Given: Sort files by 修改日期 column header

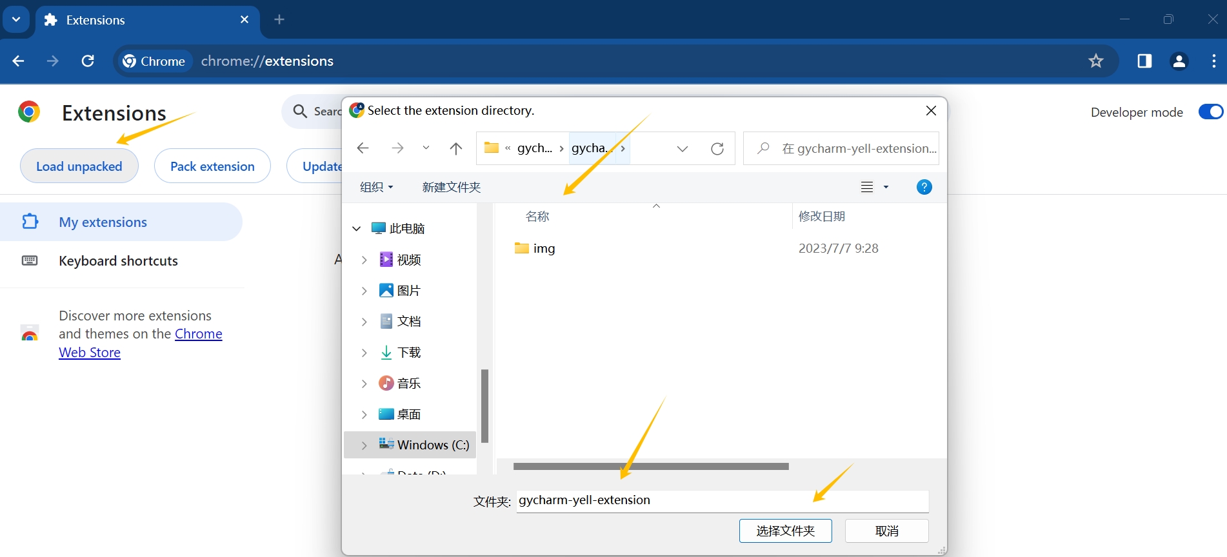Looking at the screenshot, I should (822, 217).
